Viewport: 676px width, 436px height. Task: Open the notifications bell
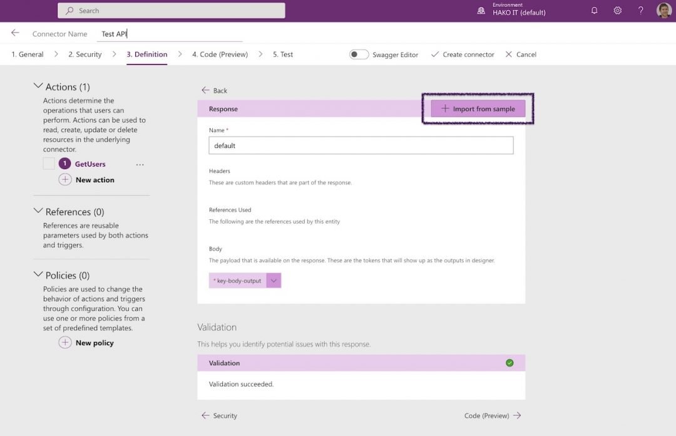tap(594, 11)
